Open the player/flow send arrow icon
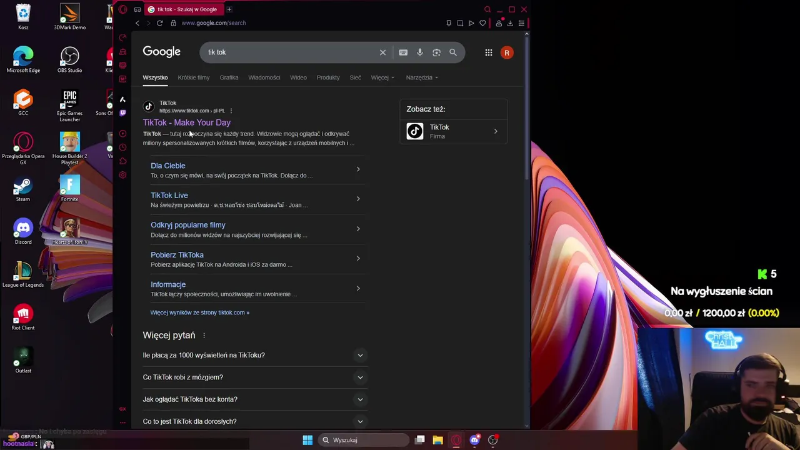This screenshot has width=800, height=450. pyautogui.click(x=471, y=23)
